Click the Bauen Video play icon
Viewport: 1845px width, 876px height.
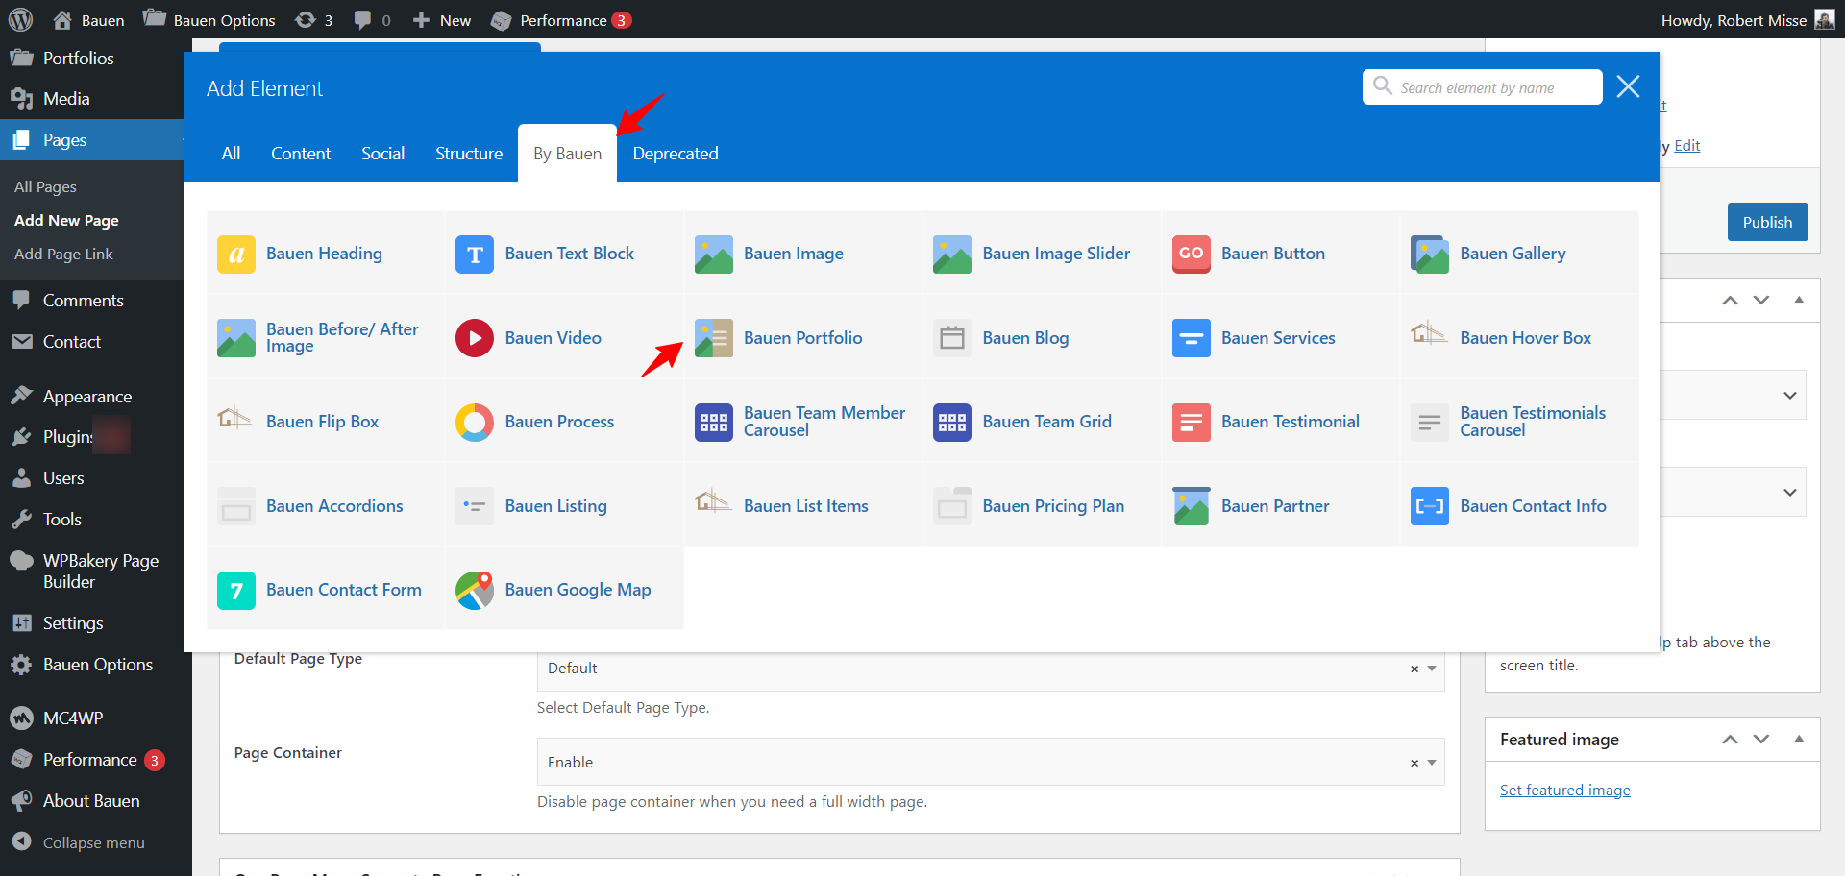(475, 338)
